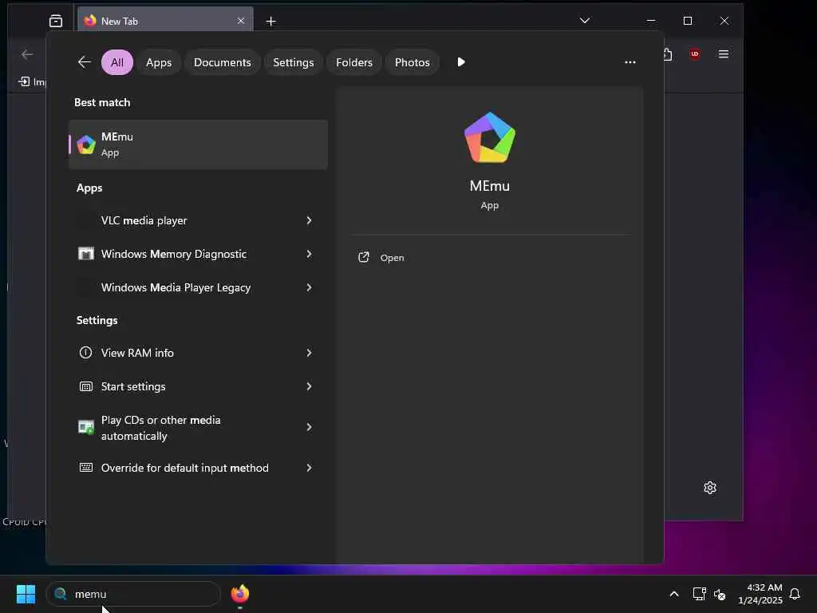
Task: Open the MEmu best match result
Action: [198, 144]
